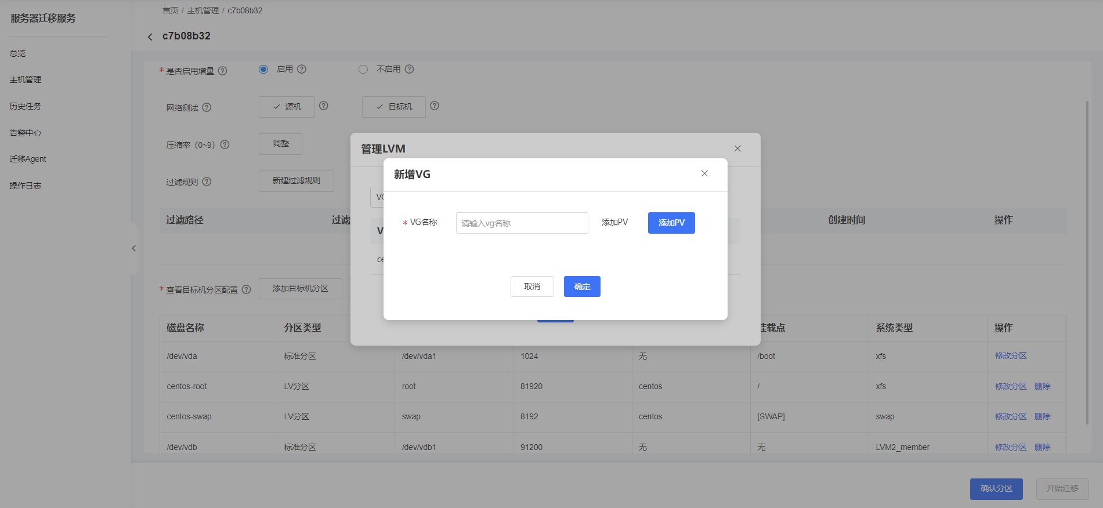
Task: Click 修改分区 for /dev/vdb row
Action: click(1011, 447)
